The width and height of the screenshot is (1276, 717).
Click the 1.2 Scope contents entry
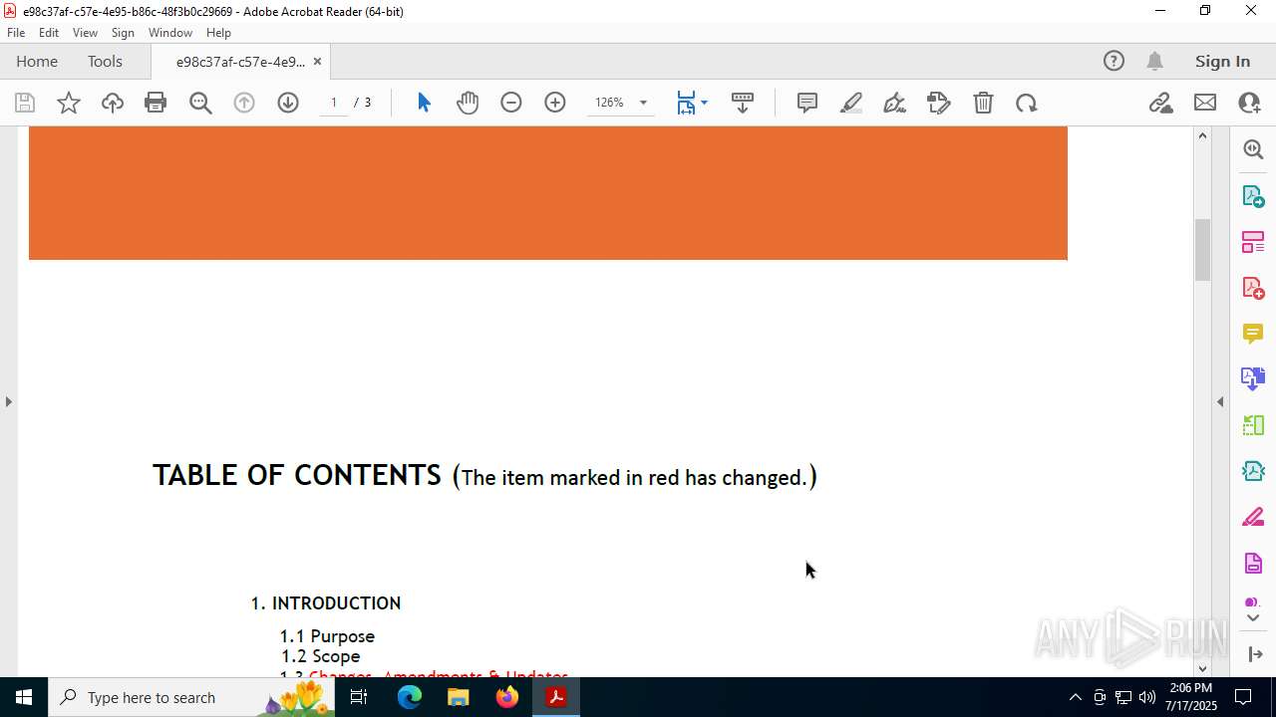(x=320, y=656)
